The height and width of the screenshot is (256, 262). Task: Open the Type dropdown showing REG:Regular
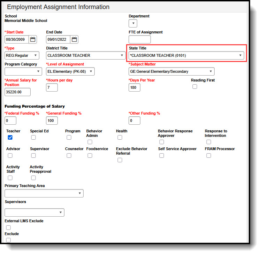click(x=22, y=55)
